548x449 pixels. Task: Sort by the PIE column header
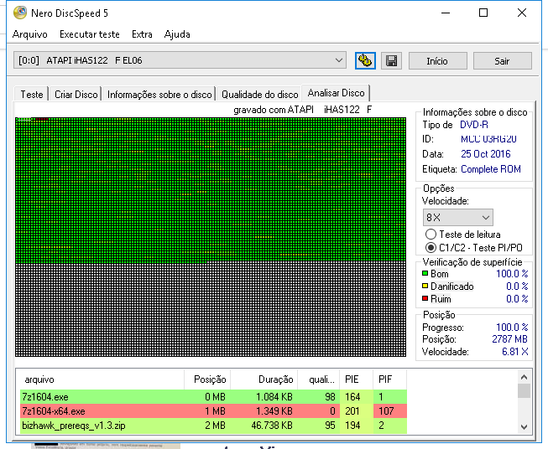(356, 379)
